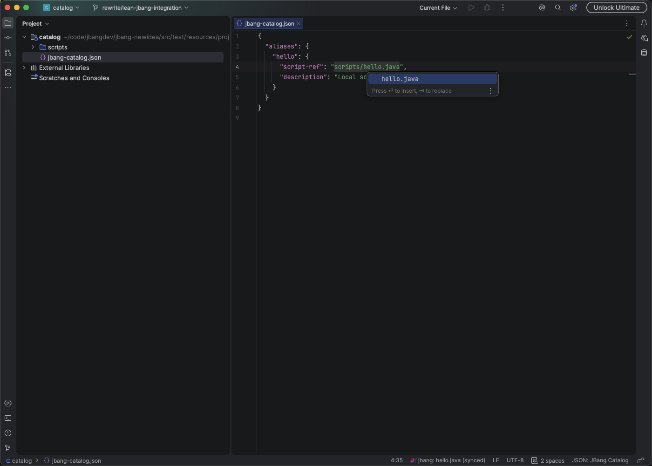Image resolution: width=652 pixels, height=466 pixels.
Task: Expand the scripts folder
Action: [x=33, y=47]
